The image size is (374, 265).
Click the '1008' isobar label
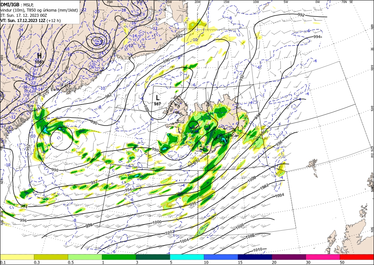(250, 236)
